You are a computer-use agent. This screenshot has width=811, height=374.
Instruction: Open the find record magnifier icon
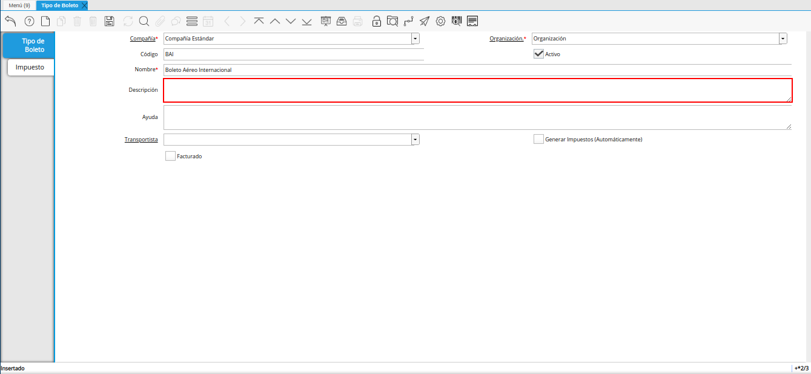pos(144,21)
